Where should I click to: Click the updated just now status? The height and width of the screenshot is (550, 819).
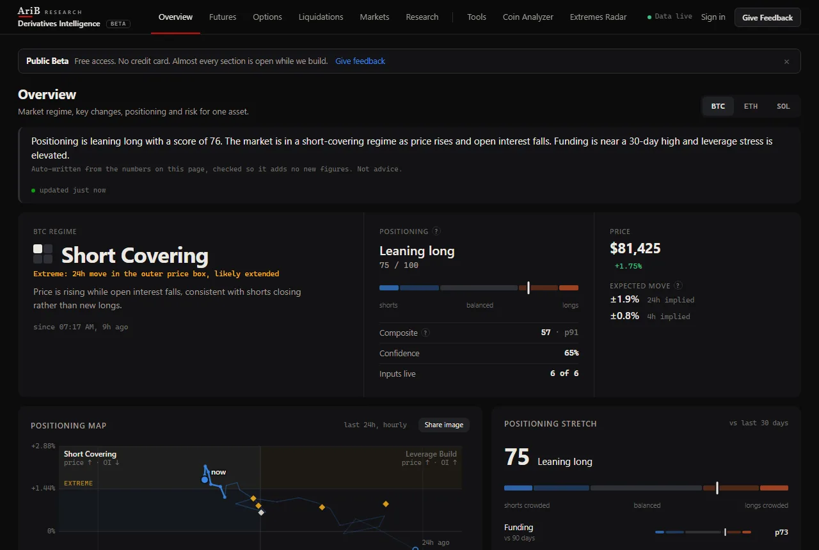[68, 190]
